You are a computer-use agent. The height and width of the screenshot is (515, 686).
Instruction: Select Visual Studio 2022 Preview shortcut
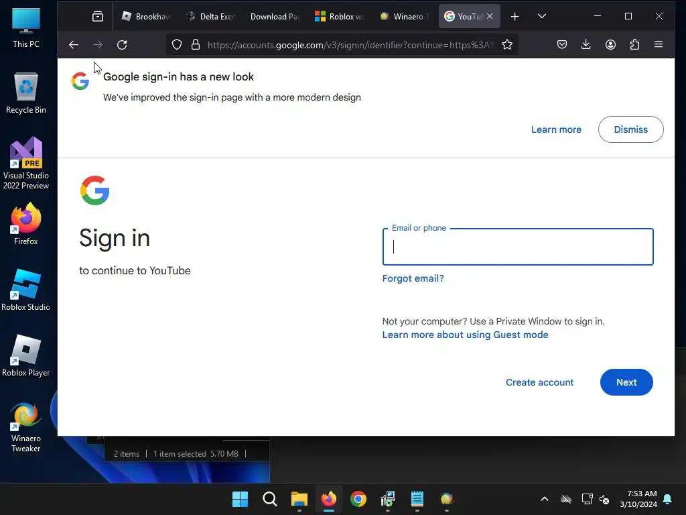tap(26, 164)
